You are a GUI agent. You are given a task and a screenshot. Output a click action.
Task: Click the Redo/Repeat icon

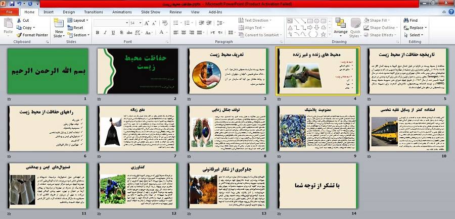[30, 4]
